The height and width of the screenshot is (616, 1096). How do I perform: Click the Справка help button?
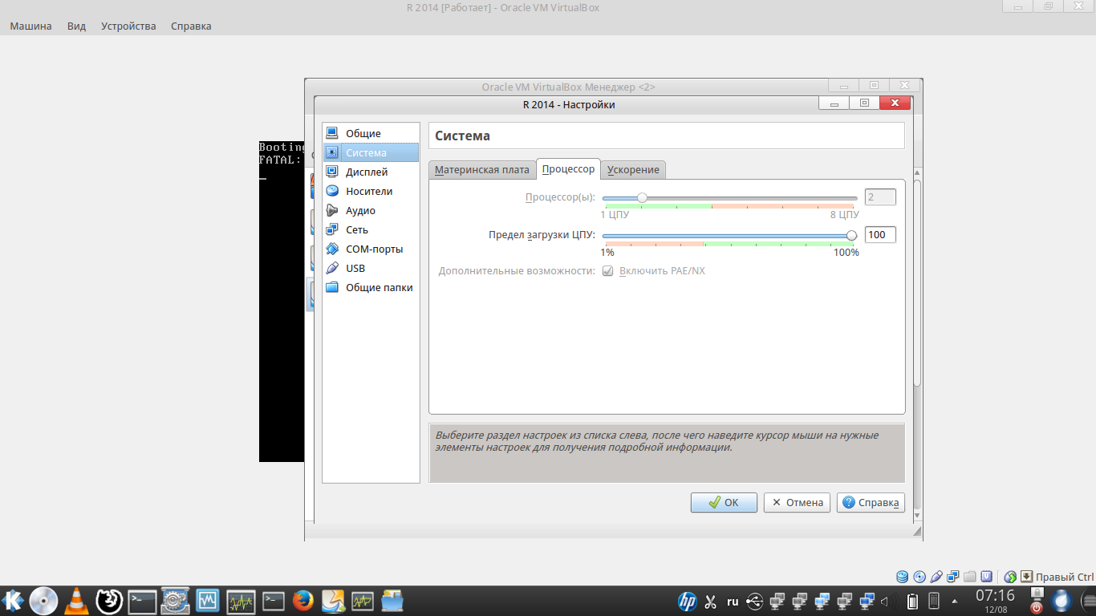pos(871,503)
